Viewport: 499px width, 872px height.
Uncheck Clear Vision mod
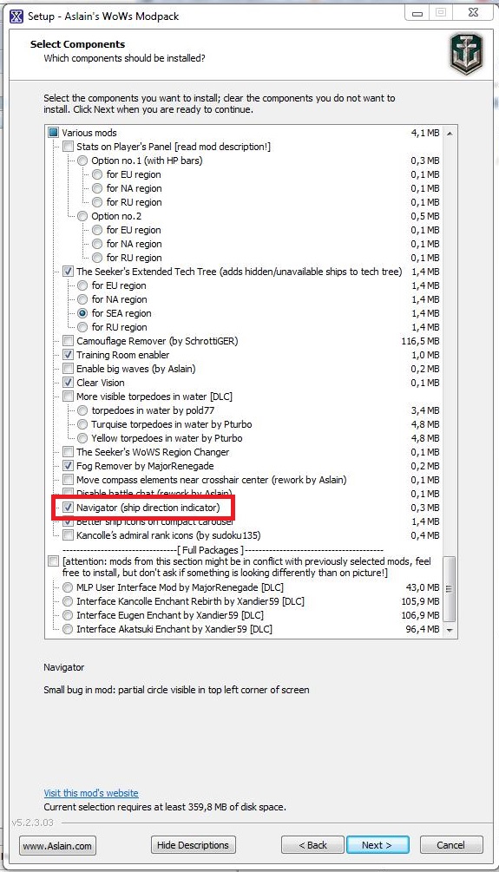68,384
